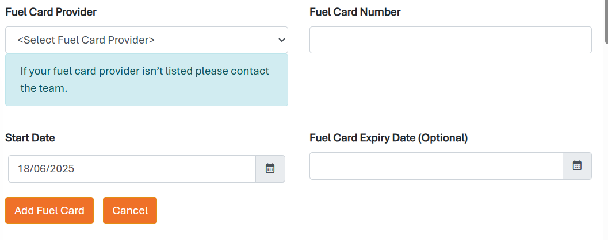608x240 pixels.
Task: Open the Fuel Card Expiry Date calendar
Action: coord(577,165)
